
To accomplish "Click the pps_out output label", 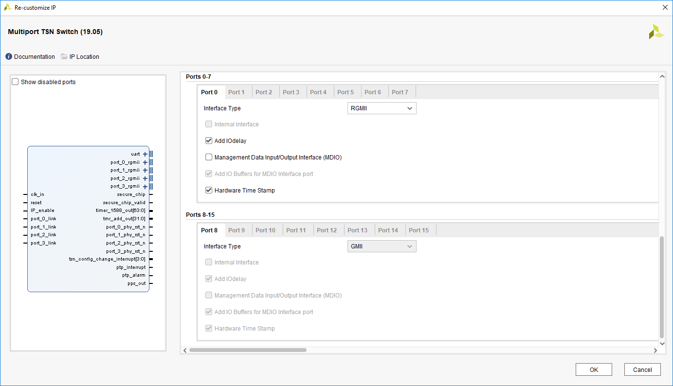I will [137, 283].
